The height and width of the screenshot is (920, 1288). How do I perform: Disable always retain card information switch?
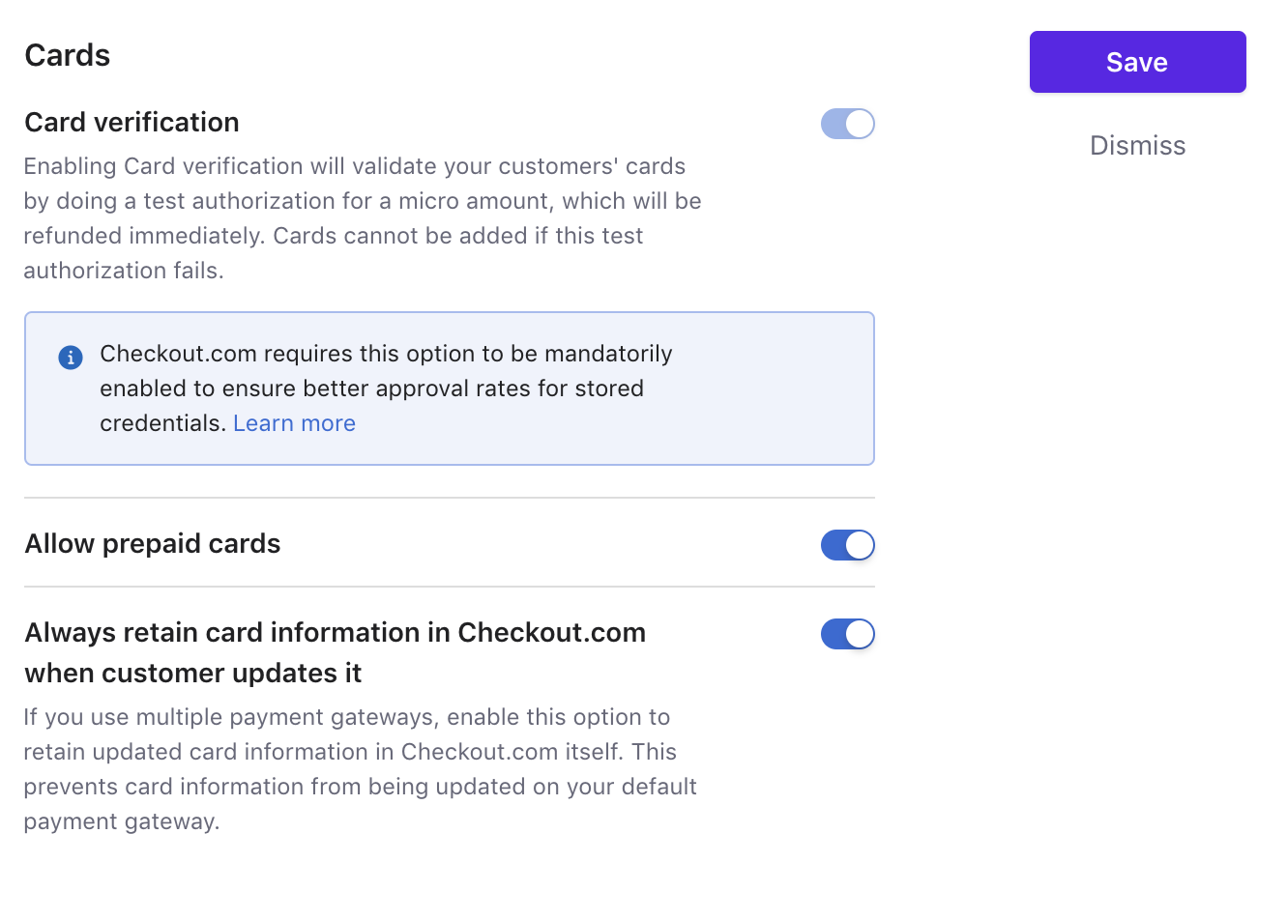[848, 634]
